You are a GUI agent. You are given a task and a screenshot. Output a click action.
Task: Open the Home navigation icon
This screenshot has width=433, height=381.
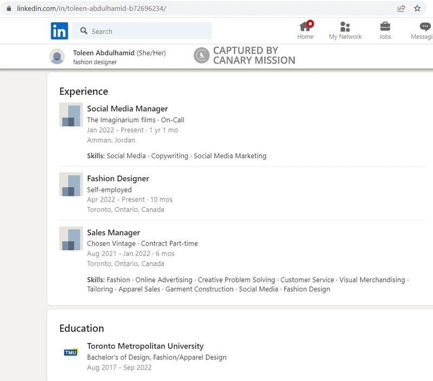(x=305, y=27)
